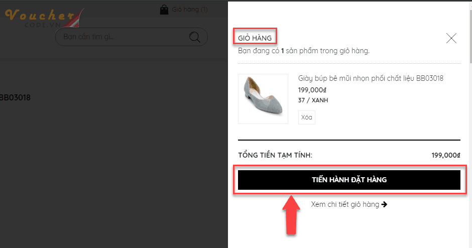Screen dimensions: 472x248
Task: Click the GIỎ HÀNG panel heading
Action: 255,38
